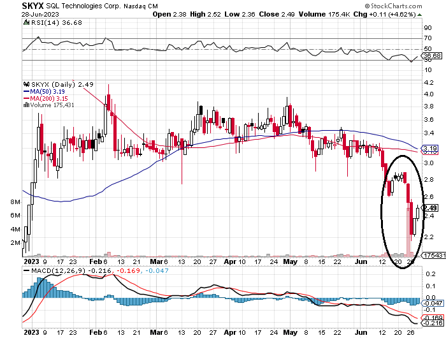This screenshot has width=446, height=338.
Task: Click the 4.2 price axis label
Action: coord(429,82)
